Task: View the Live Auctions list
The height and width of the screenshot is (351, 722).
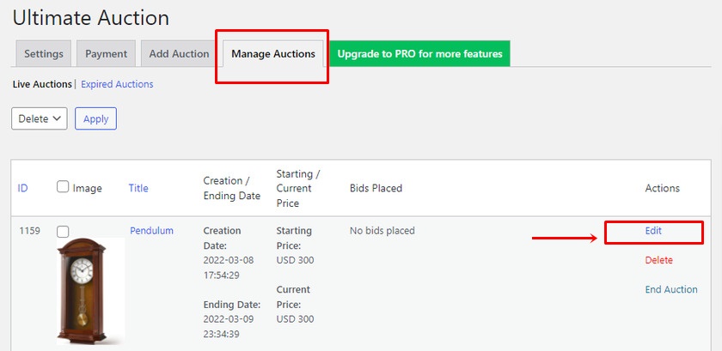Action: [42, 84]
